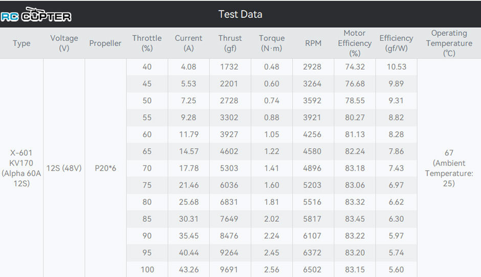Click the RC Copter logo
481x277 pixels.
(x=36, y=15)
